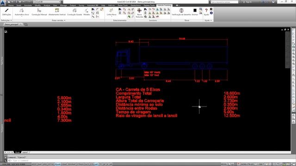Image resolution: width=296 pixels, height=166 pixels.
Task: Open the Insert ribbon tab
Action: tap(19, 5)
